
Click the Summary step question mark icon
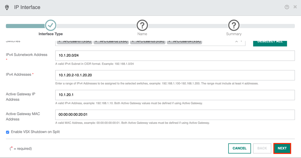pos(234,25)
